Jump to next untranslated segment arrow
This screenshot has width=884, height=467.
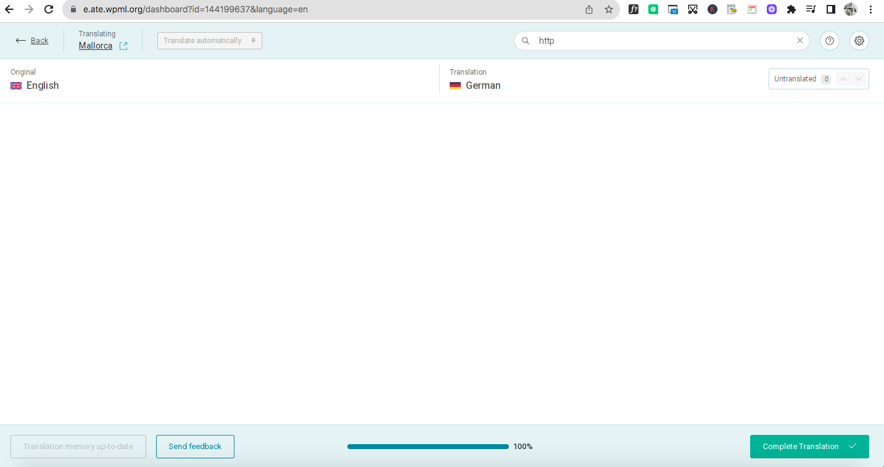click(859, 79)
